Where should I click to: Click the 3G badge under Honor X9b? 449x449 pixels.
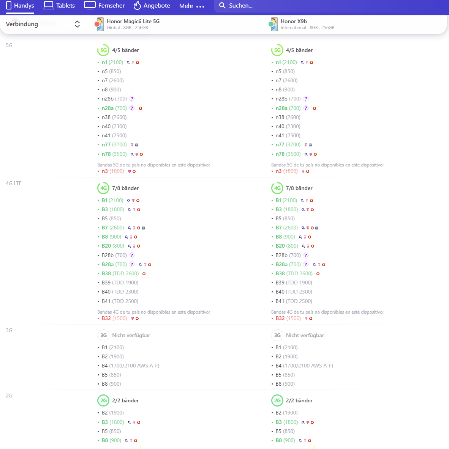277,335
